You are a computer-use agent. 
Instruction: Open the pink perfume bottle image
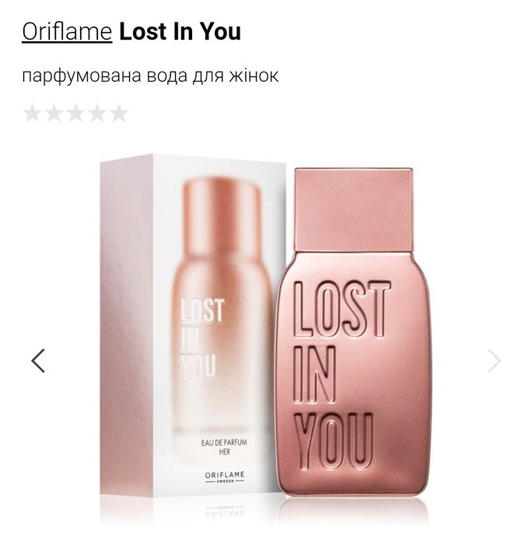click(x=353, y=332)
